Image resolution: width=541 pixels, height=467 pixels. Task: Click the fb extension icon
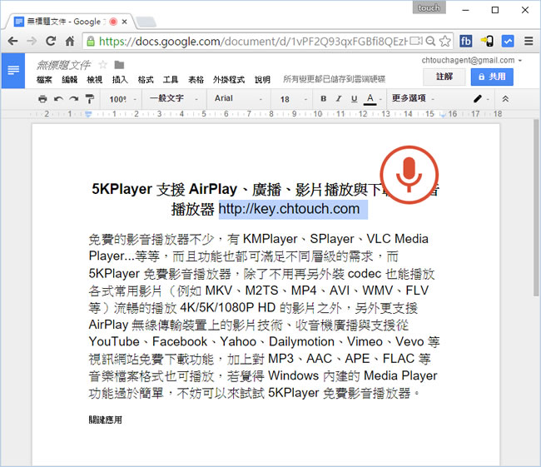(x=466, y=41)
